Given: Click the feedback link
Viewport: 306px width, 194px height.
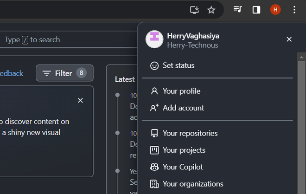Looking at the screenshot, I should click(x=11, y=73).
